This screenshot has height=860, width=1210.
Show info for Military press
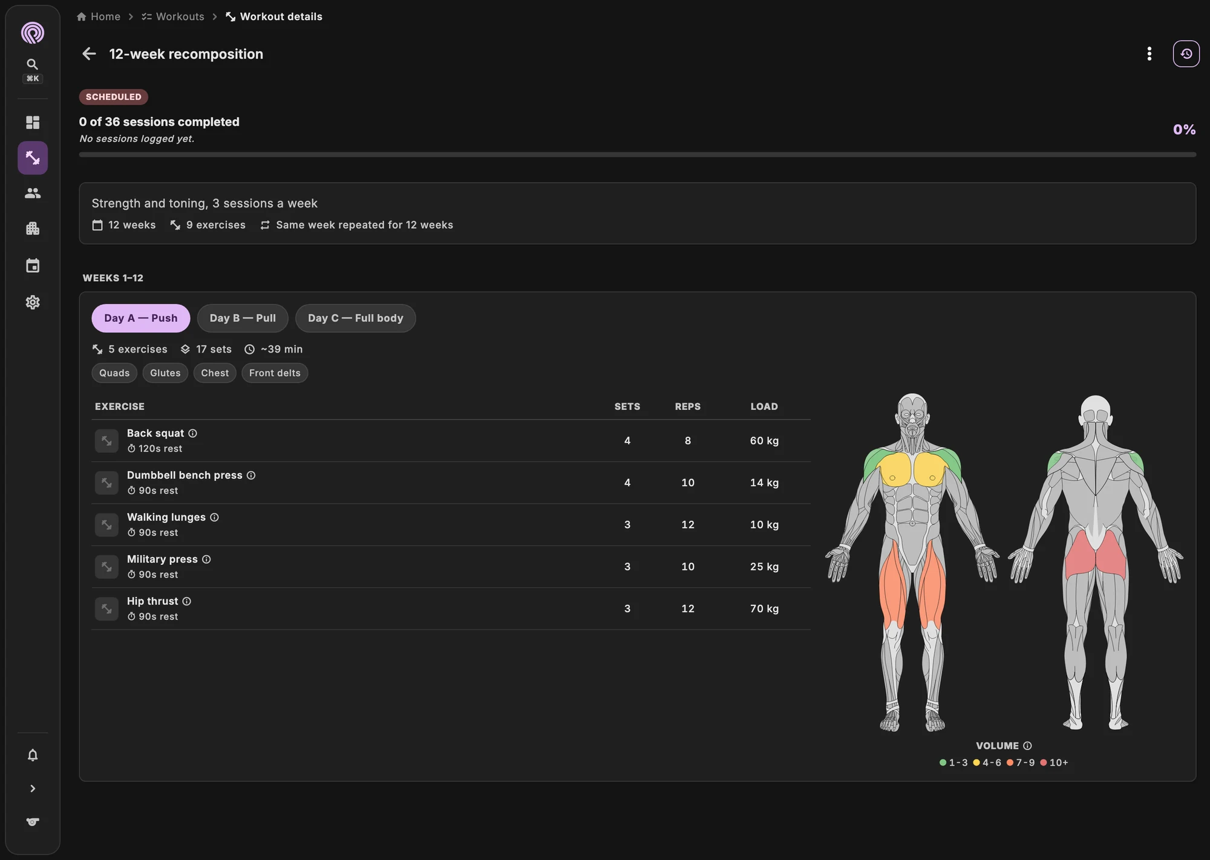(206, 559)
